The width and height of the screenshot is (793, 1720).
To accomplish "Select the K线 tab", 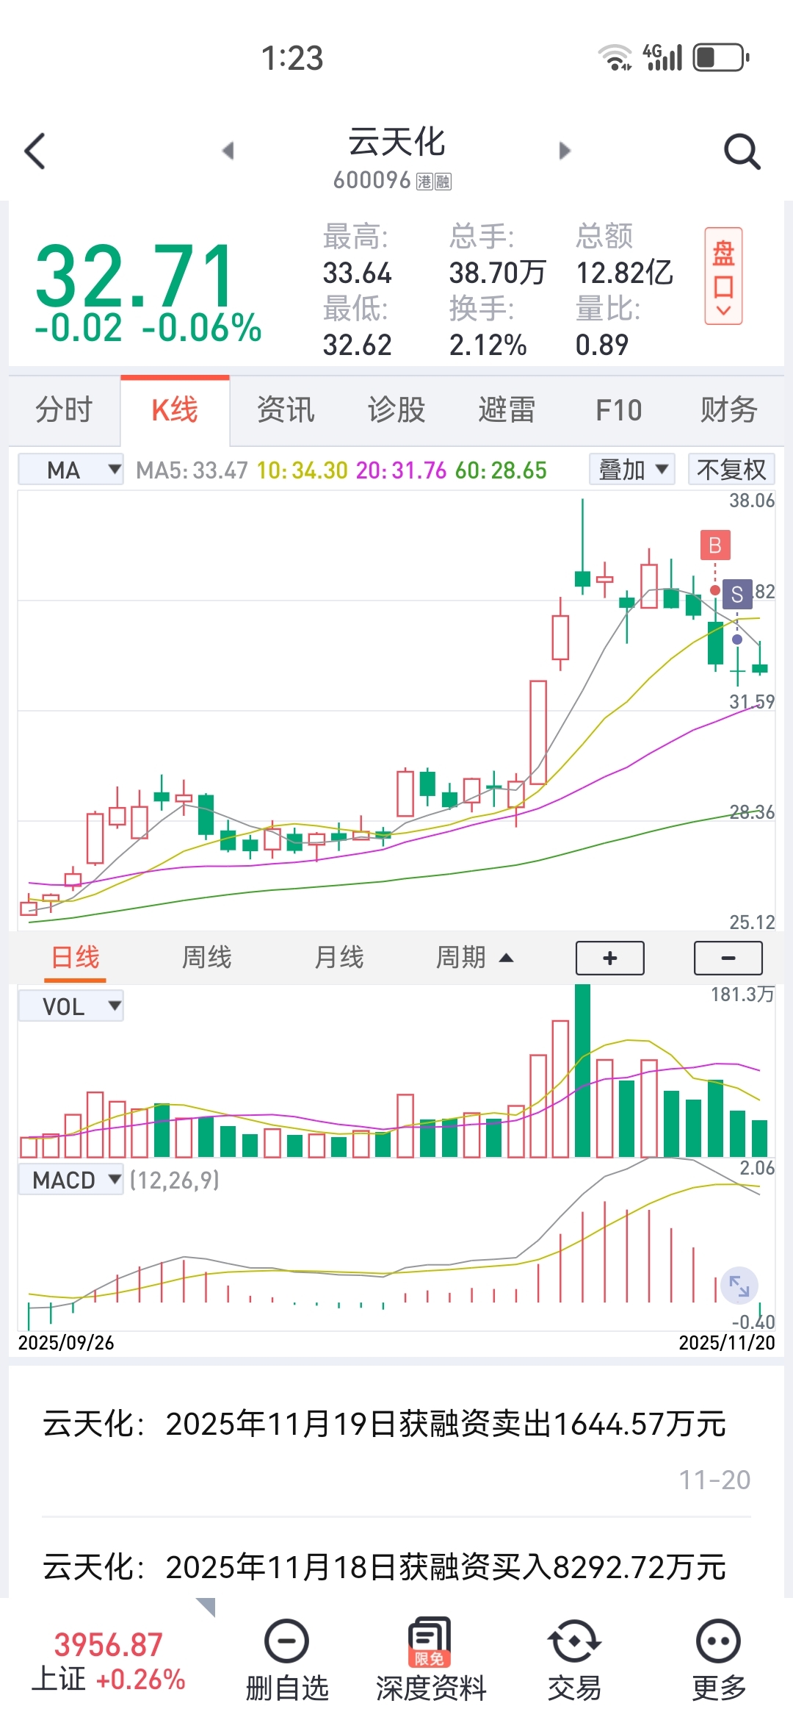I will pos(175,409).
